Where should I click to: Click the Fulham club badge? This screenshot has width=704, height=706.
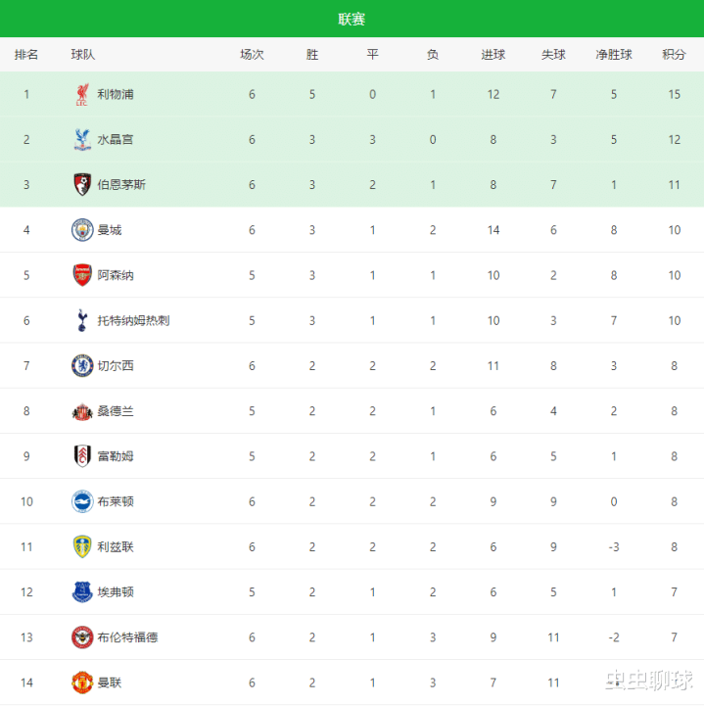82,456
